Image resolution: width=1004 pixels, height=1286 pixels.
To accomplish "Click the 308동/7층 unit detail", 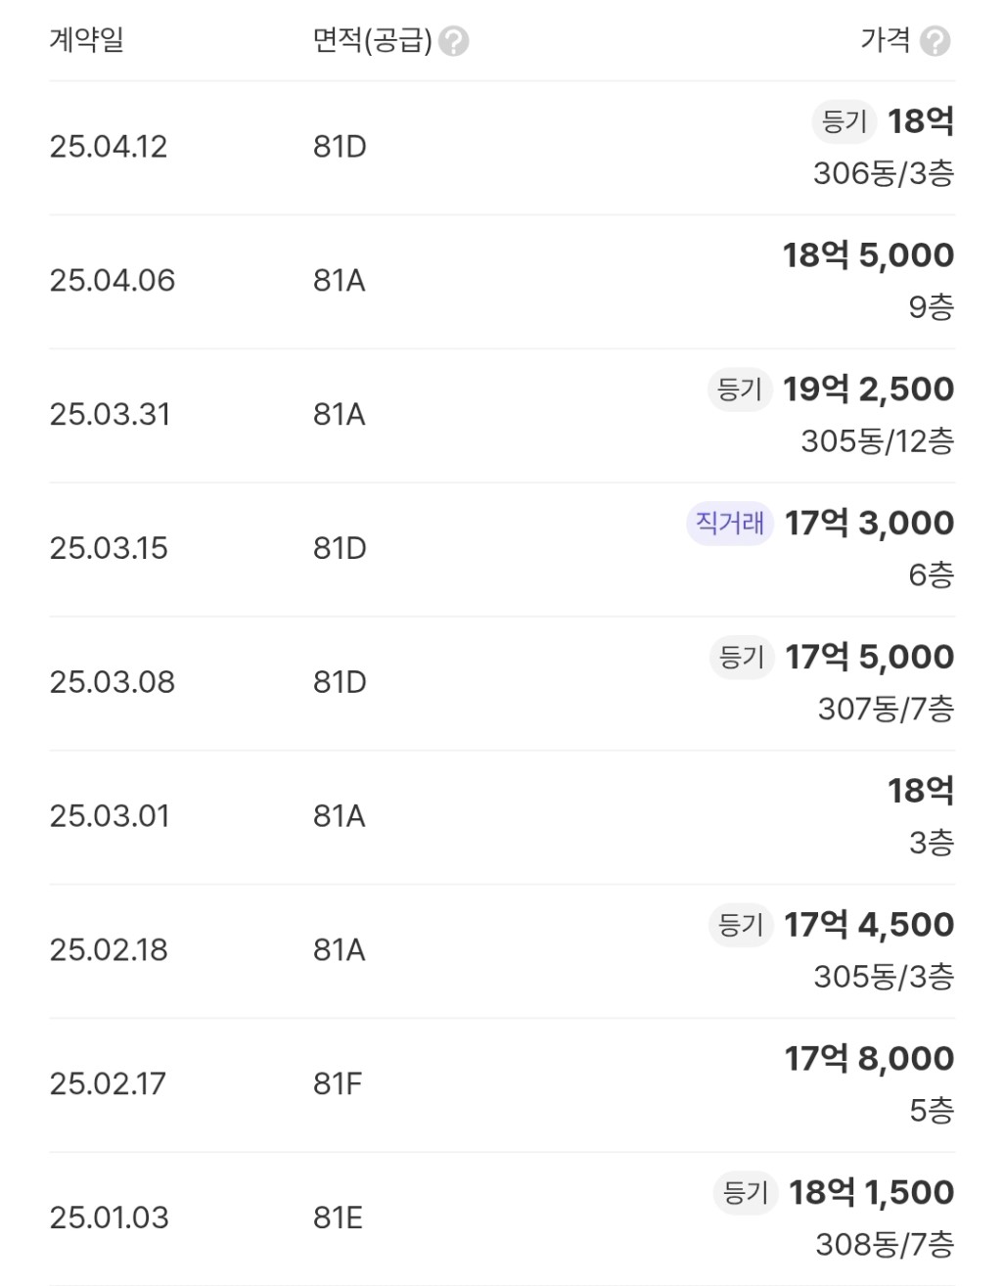I will click(x=885, y=1245).
